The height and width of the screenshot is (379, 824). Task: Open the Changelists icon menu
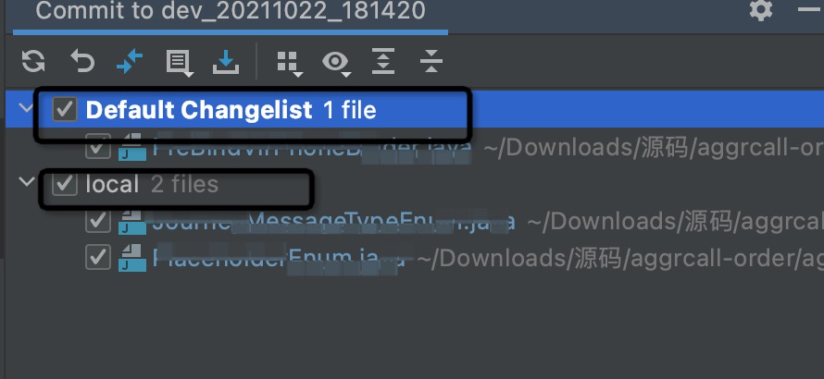[x=180, y=63]
